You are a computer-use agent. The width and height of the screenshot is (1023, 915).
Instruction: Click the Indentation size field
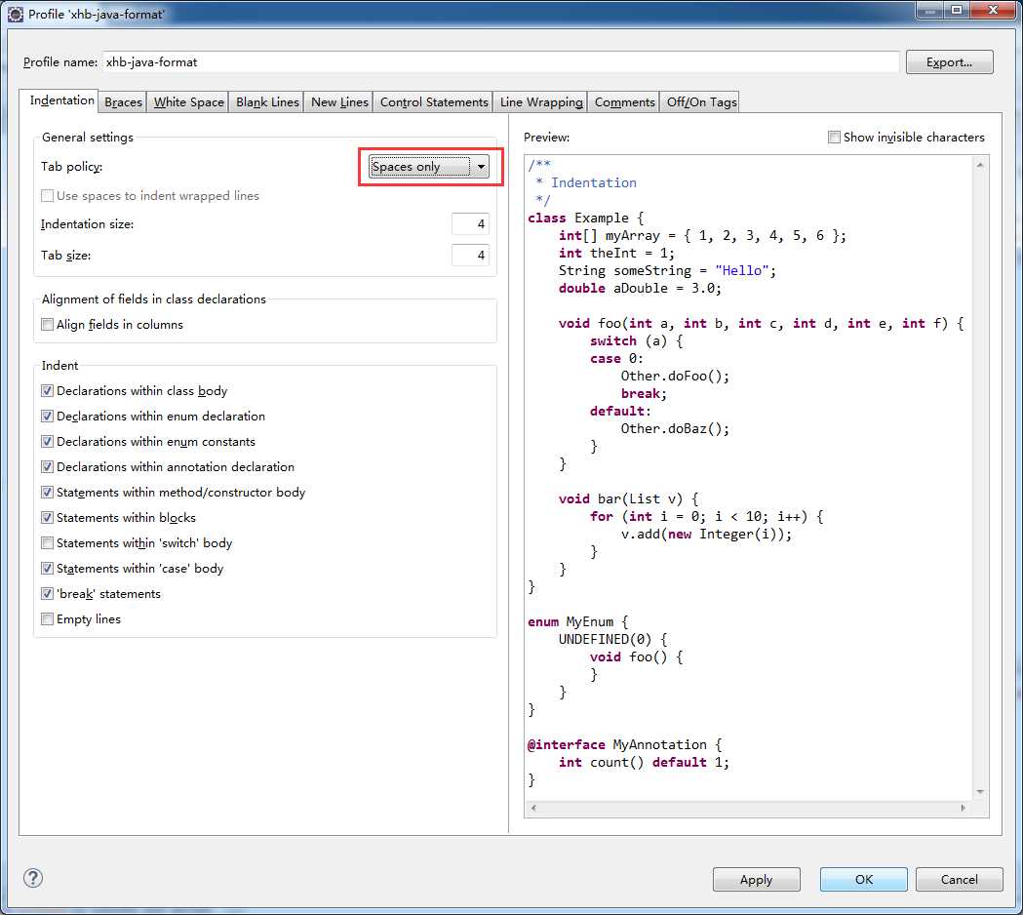coord(470,223)
